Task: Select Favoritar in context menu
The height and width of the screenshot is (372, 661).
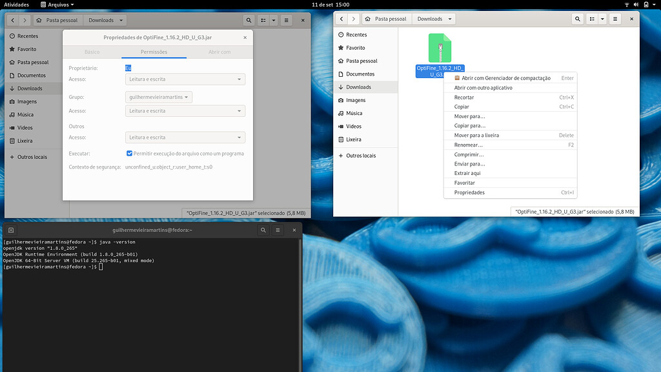Action: tap(510, 183)
